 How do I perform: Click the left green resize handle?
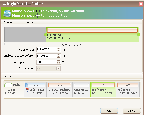[46, 35]
